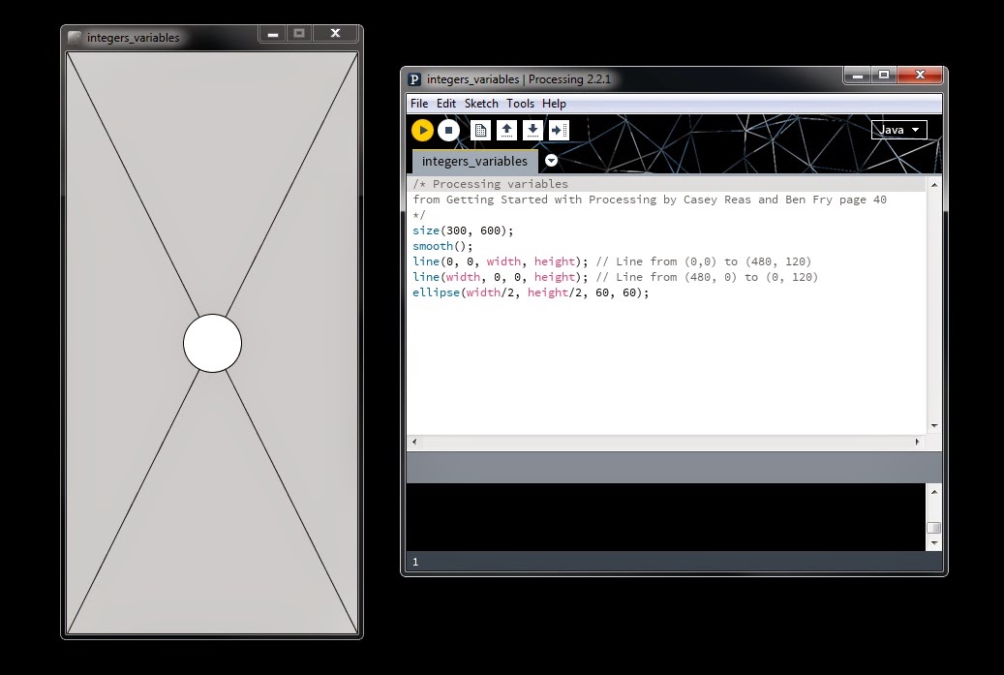Screen dimensions: 1004x675
Task: Minimize the Processing editor window
Action: coord(858,76)
